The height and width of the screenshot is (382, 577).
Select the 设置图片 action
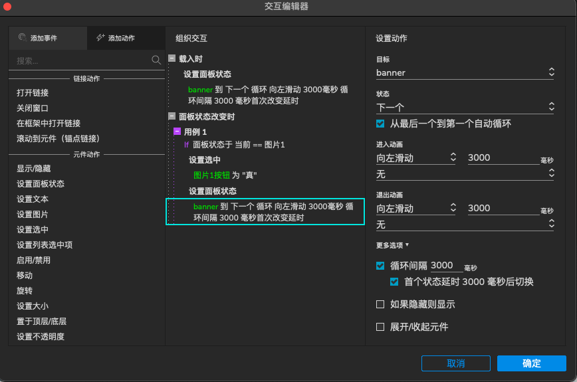coord(33,215)
